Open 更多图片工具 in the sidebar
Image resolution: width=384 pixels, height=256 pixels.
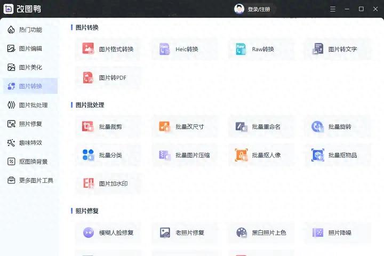tap(30, 180)
